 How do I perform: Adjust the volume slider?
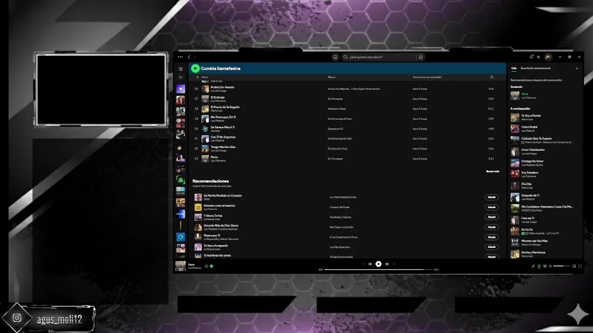point(561,266)
